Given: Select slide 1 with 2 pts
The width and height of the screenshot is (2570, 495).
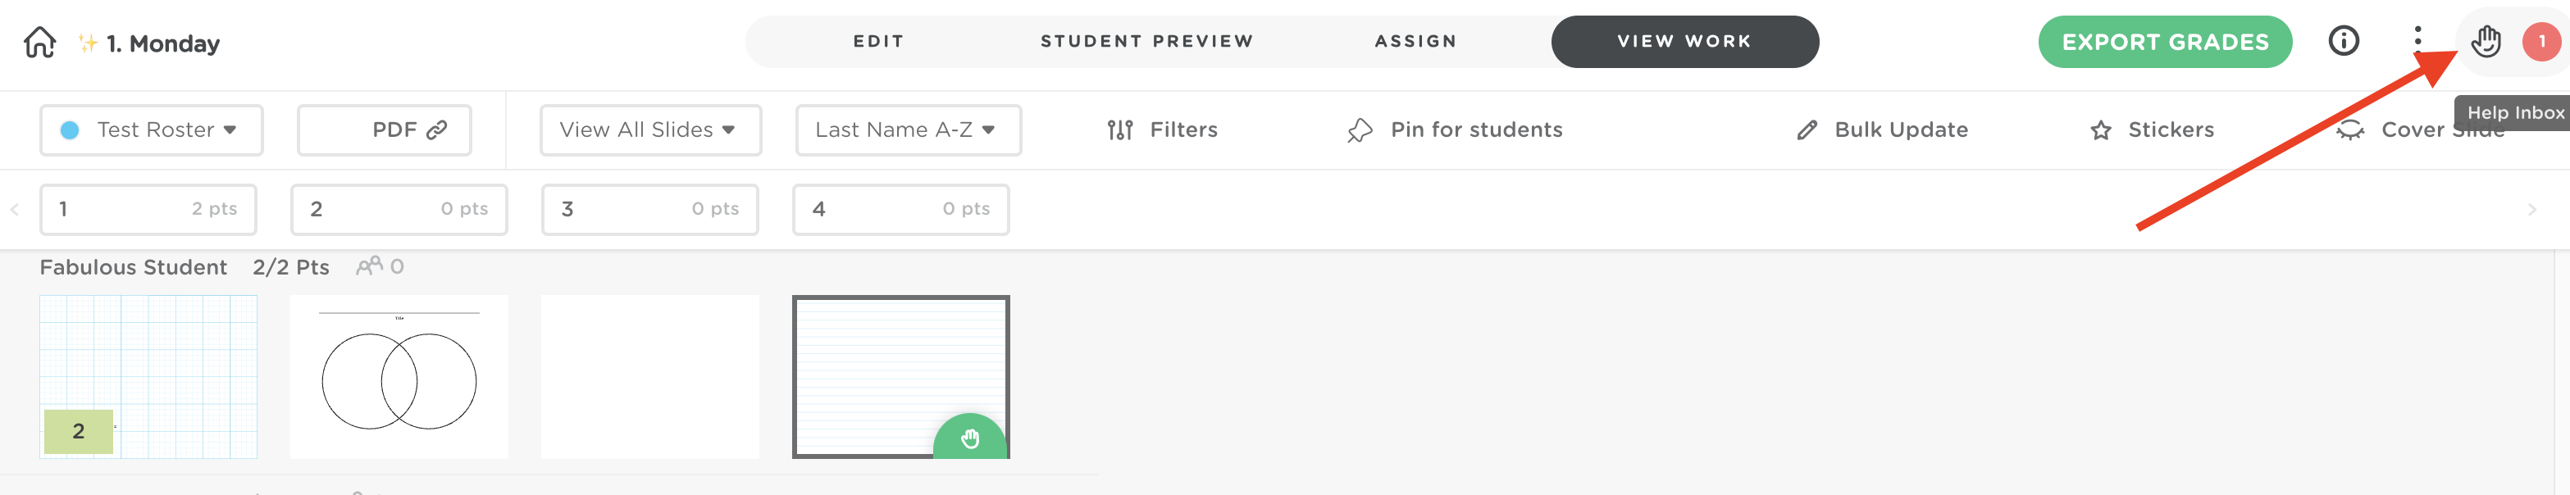Looking at the screenshot, I should tap(148, 209).
